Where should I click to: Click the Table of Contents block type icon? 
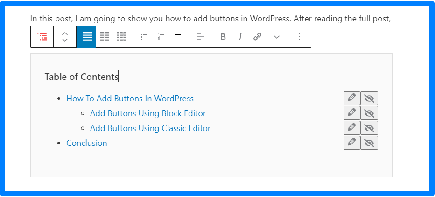(42, 37)
